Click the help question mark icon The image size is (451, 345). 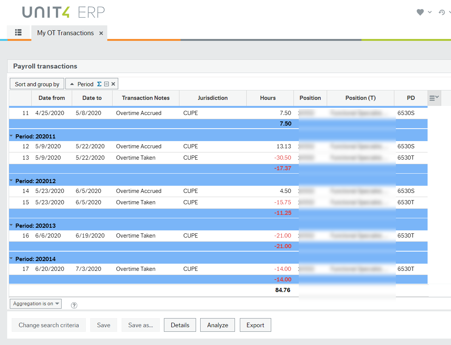pos(74,305)
